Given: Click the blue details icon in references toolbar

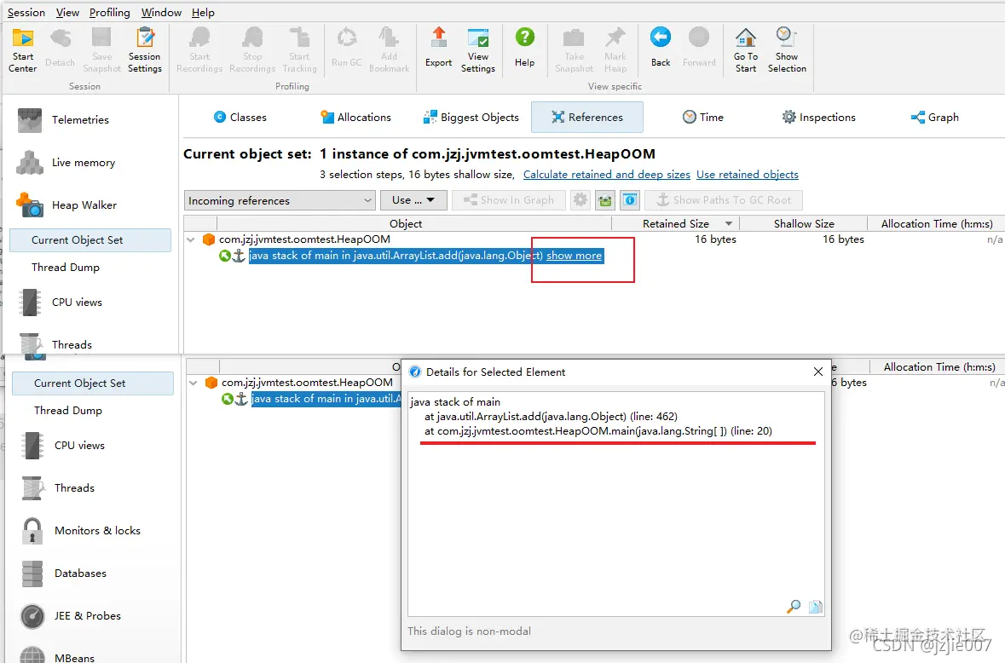Looking at the screenshot, I should click(630, 200).
